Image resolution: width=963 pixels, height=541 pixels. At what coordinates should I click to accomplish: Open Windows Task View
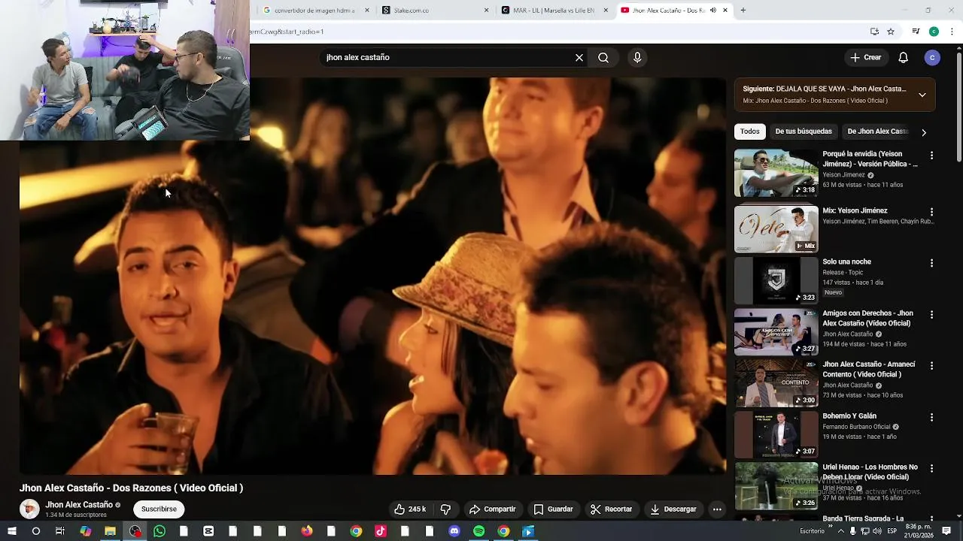click(x=60, y=531)
